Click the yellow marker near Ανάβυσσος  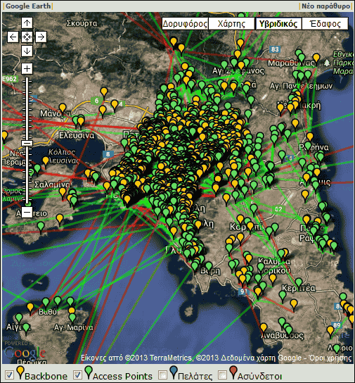point(264,327)
